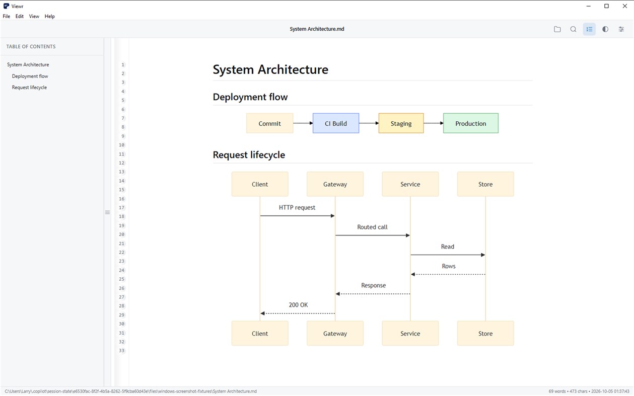634x396 pixels.
Task: Click the TABLE OF CONTENTS header
Action: (x=31, y=46)
